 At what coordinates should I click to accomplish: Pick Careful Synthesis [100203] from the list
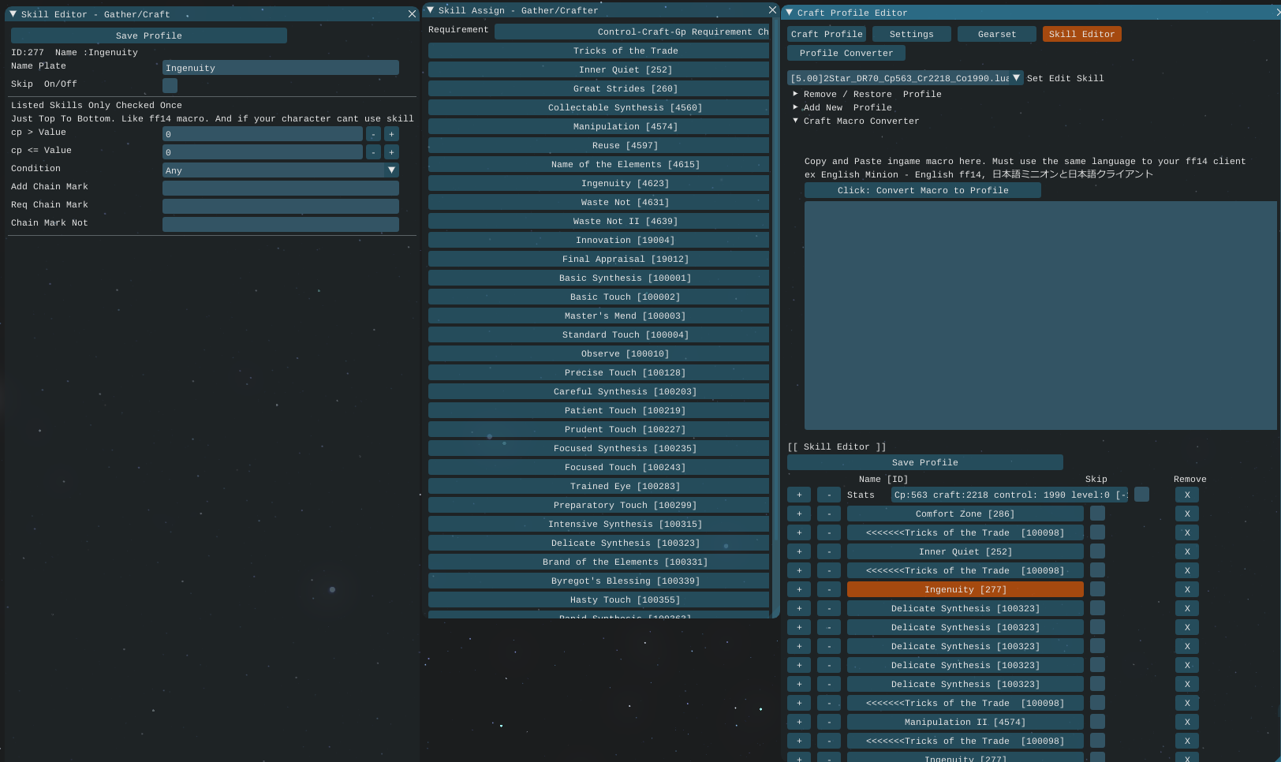tap(599, 391)
